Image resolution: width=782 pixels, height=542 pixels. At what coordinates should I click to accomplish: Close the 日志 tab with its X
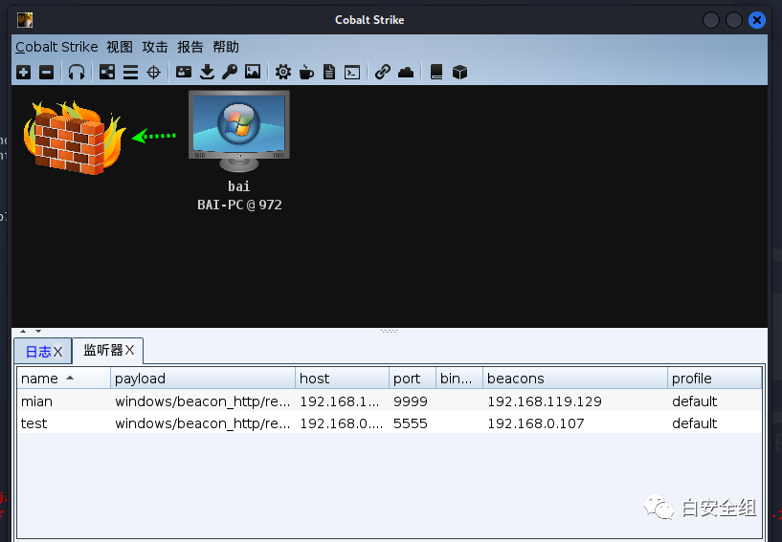pyautogui.click(x=57, y=352)
